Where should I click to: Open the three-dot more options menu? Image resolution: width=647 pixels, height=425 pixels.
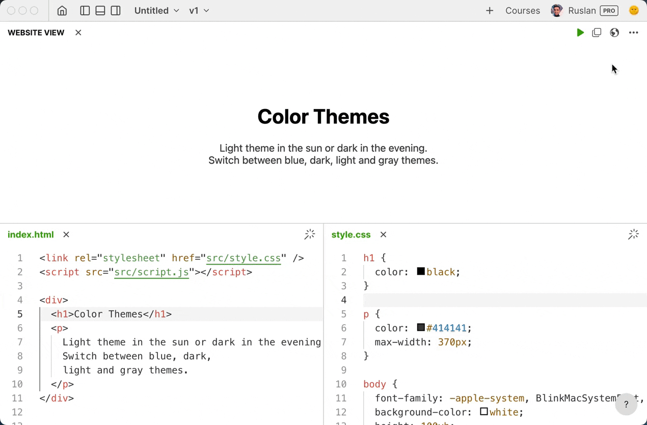[x=633, y=33]
